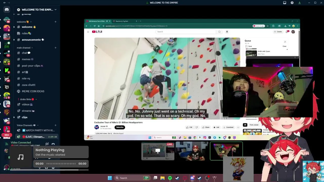
Task: Collapse the main channel category
Action: (25, 48)
